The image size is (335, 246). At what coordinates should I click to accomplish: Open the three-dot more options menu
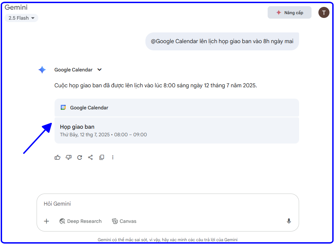click(113, 157)
